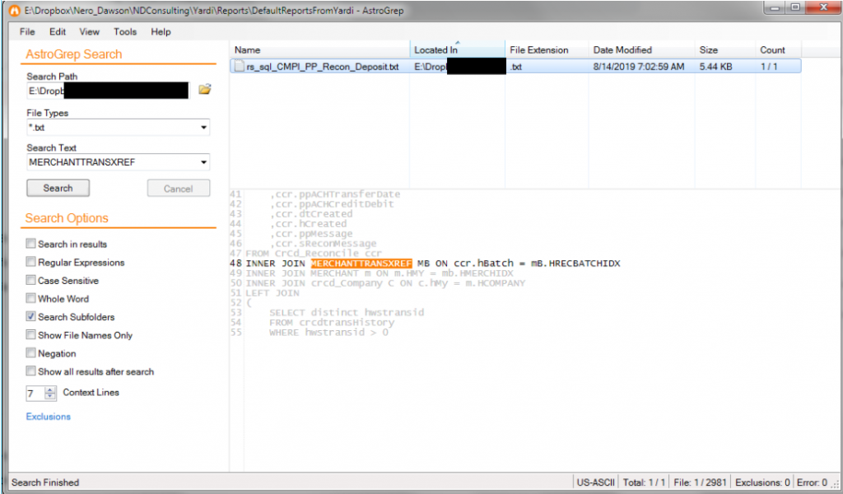Click the File: 1 / 2981 status entry
This screenshot has width=843, height=494.
click(700, 482)
